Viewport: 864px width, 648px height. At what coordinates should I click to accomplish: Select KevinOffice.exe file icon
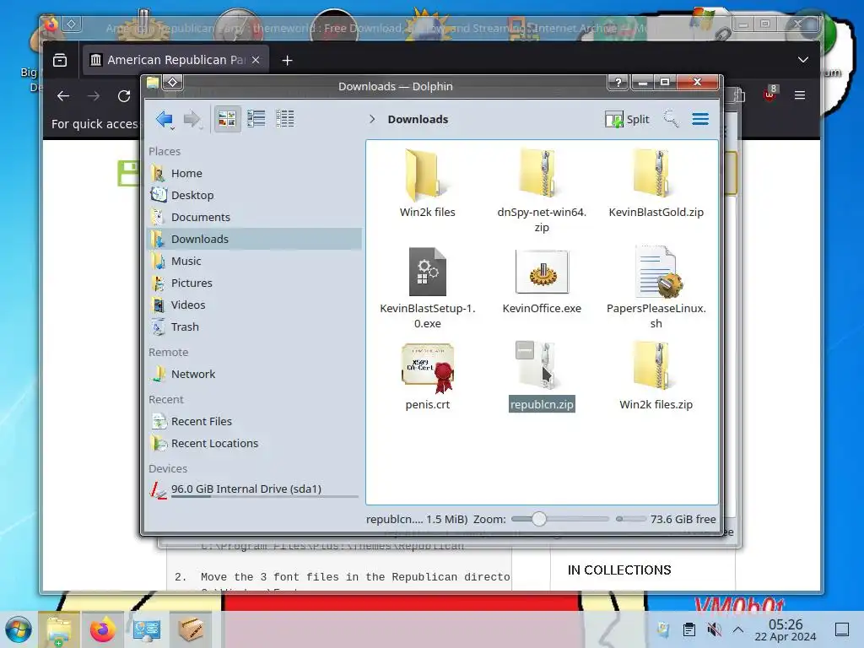tap(543, 273)
